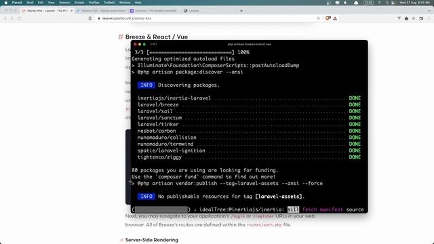Open the Scripts menu
Screen dimensions: 434x244
coord(79,3)
